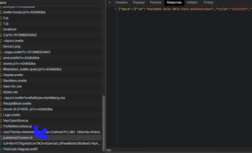Select the +layout.svelte request row
Screen dimensions: 252x153
[51, 40]
